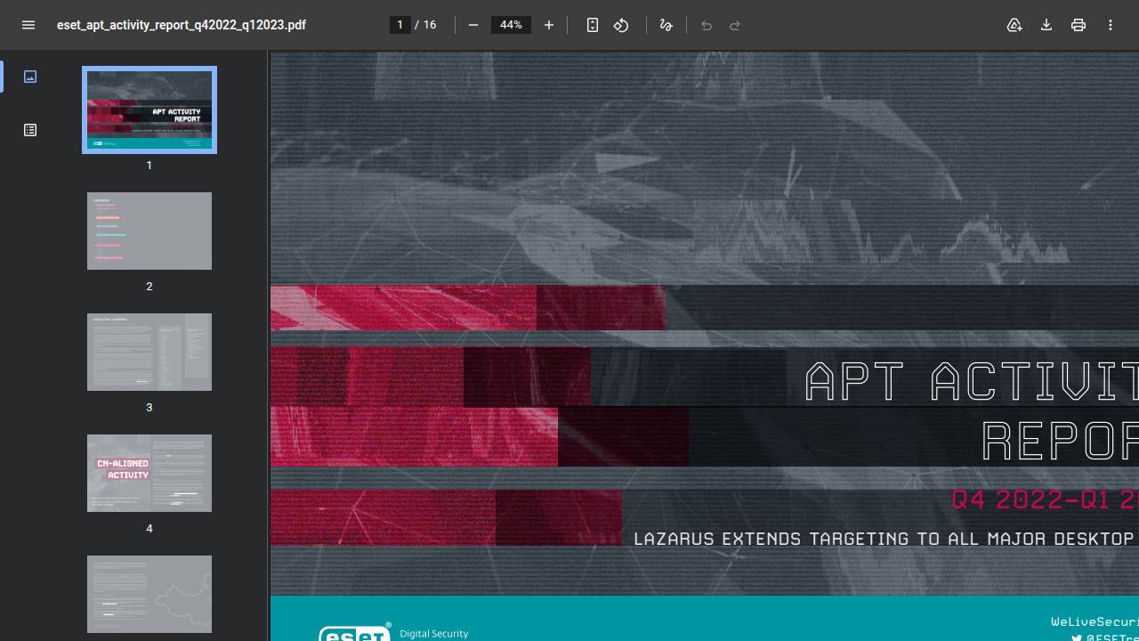Screen dimensions: 1139x641
Task: Select the page 1 thumbnail
Action: click(x=149, y=110)
